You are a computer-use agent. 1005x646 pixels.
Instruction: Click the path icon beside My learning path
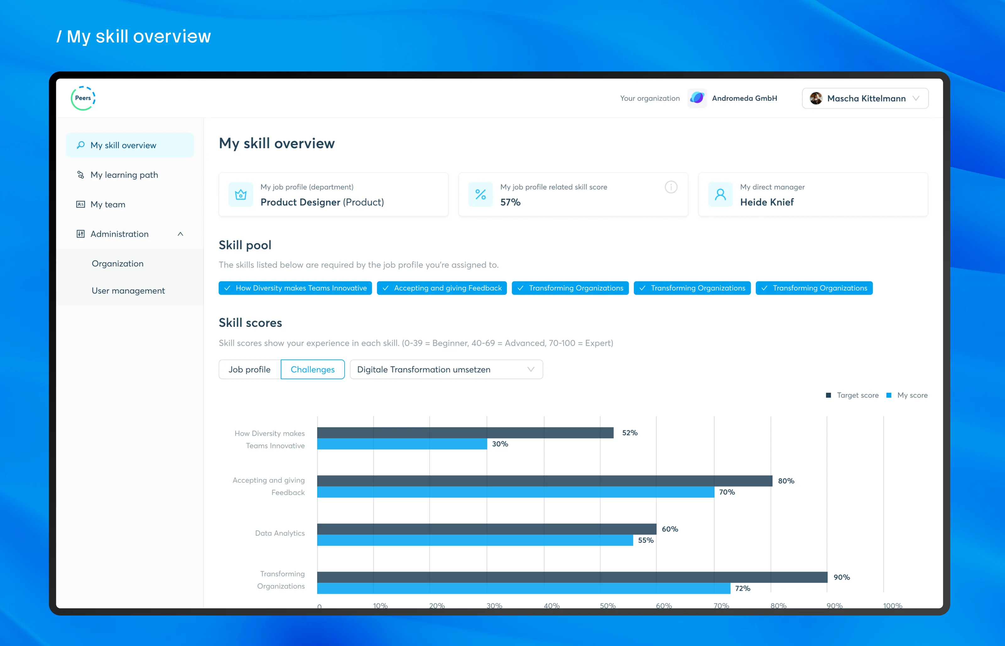coord(80,175)
